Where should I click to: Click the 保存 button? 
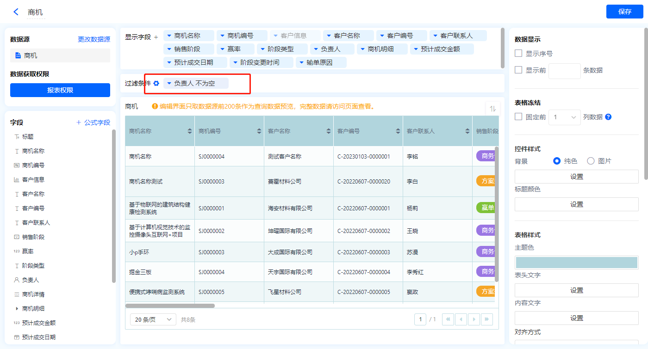pyautogui.click(x=624, y=12)
